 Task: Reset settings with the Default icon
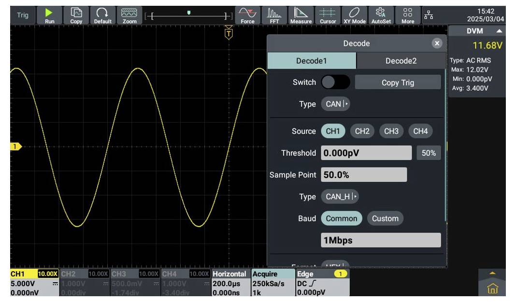point(102,15)
